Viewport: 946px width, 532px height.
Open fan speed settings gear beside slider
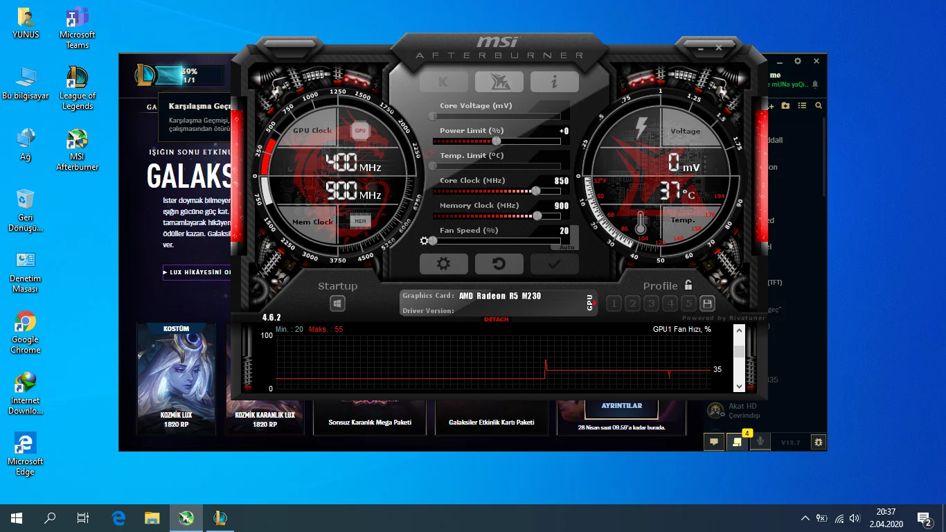click(424, 241)
